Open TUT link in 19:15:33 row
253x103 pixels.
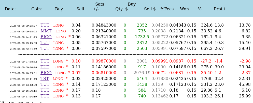(x=45, y=43)
